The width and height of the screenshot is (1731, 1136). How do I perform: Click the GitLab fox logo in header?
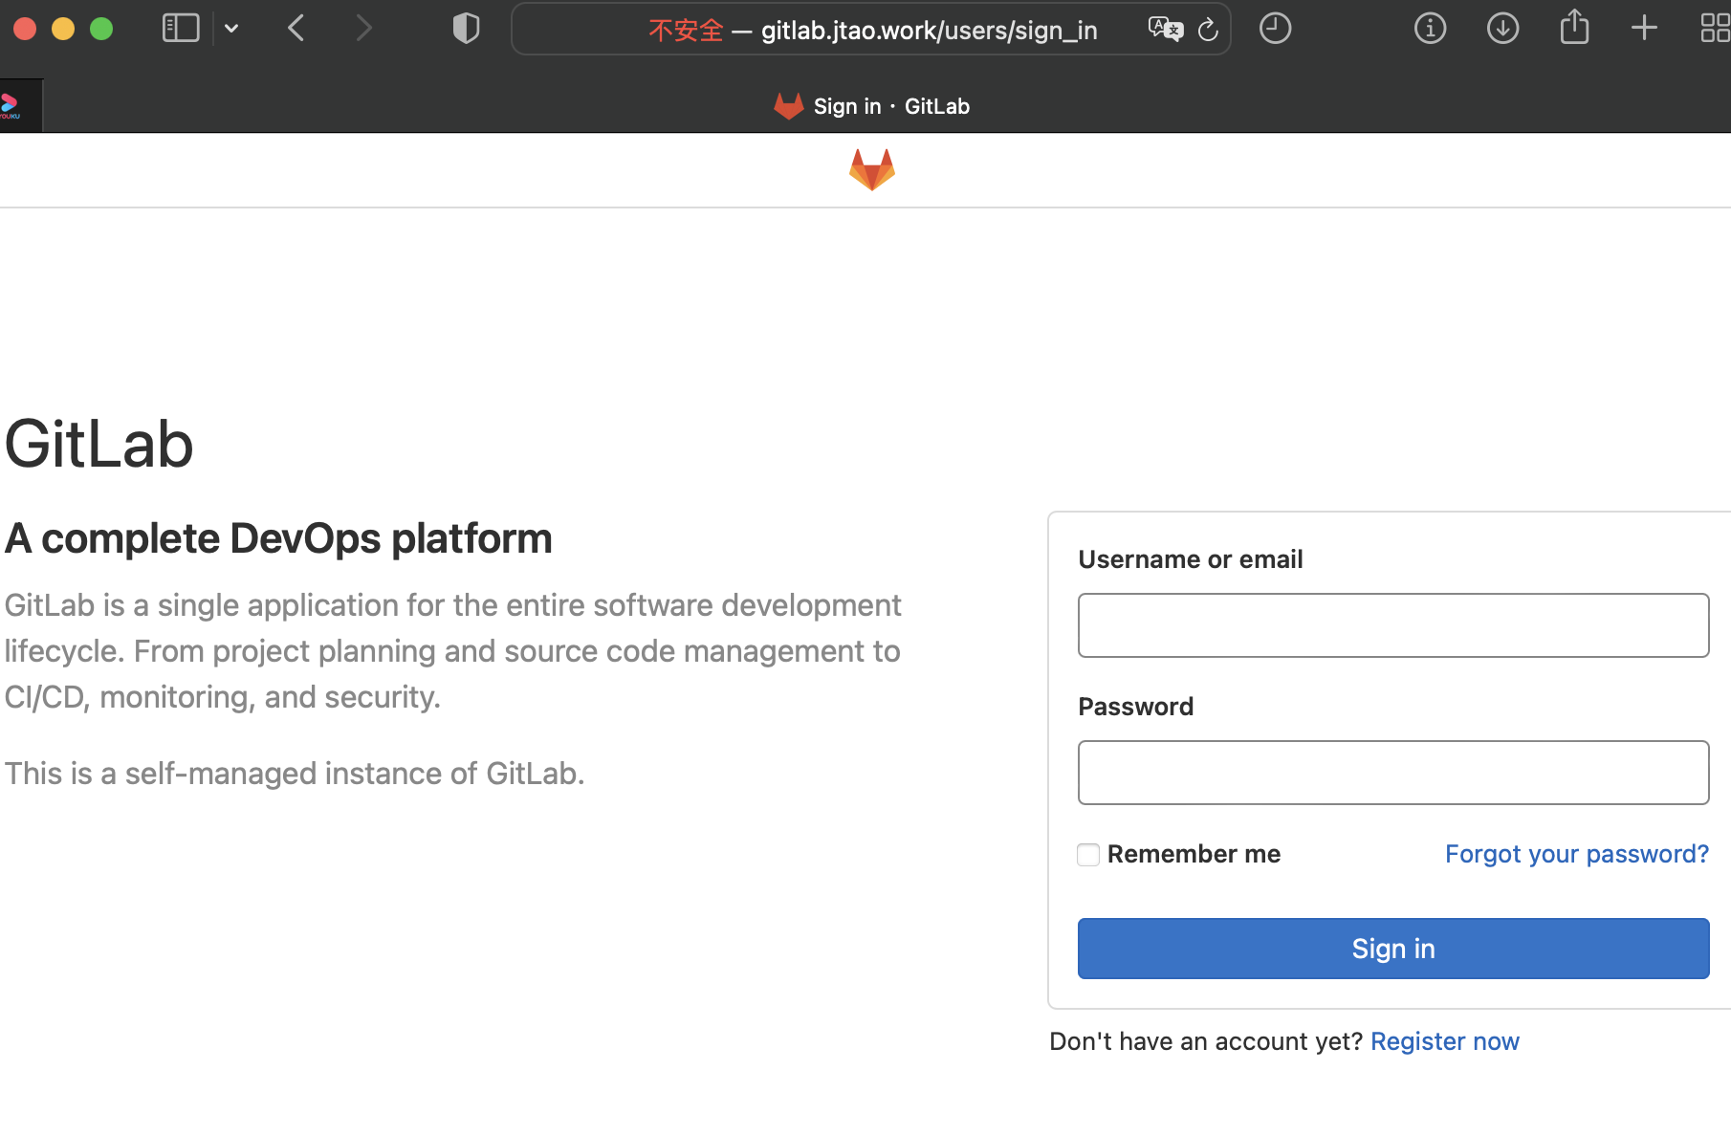click(x=871, y=170)
